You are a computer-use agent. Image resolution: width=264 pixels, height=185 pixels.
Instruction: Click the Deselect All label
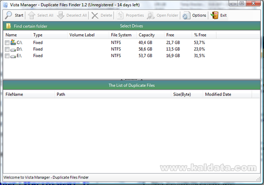(77, 15)
